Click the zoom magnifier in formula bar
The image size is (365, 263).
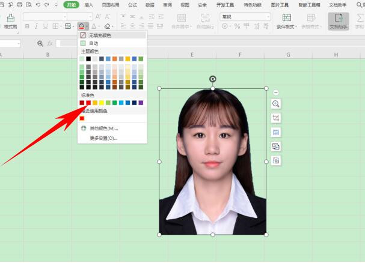pos(40,43)
